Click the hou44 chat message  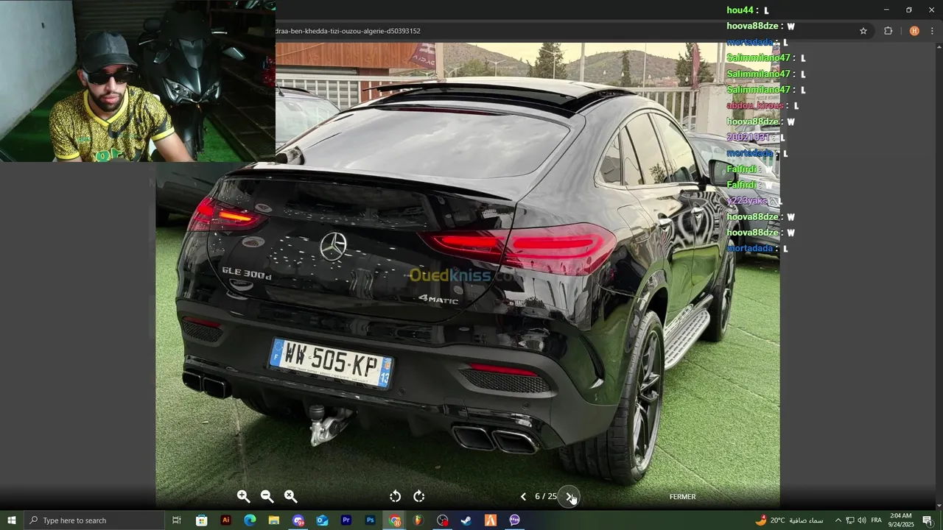pyautogui.click(x=748, y=10)
